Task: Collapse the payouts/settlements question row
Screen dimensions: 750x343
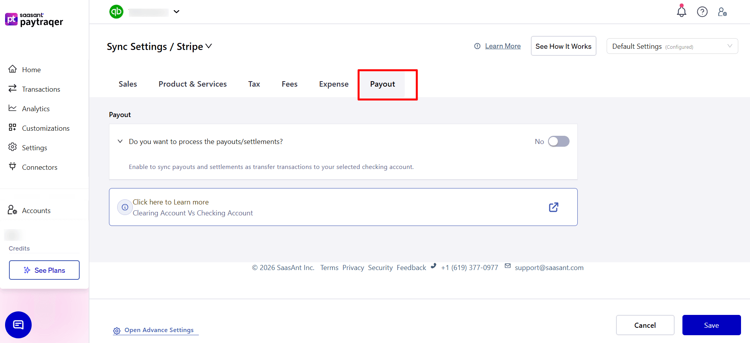Action: pos(120,141)
